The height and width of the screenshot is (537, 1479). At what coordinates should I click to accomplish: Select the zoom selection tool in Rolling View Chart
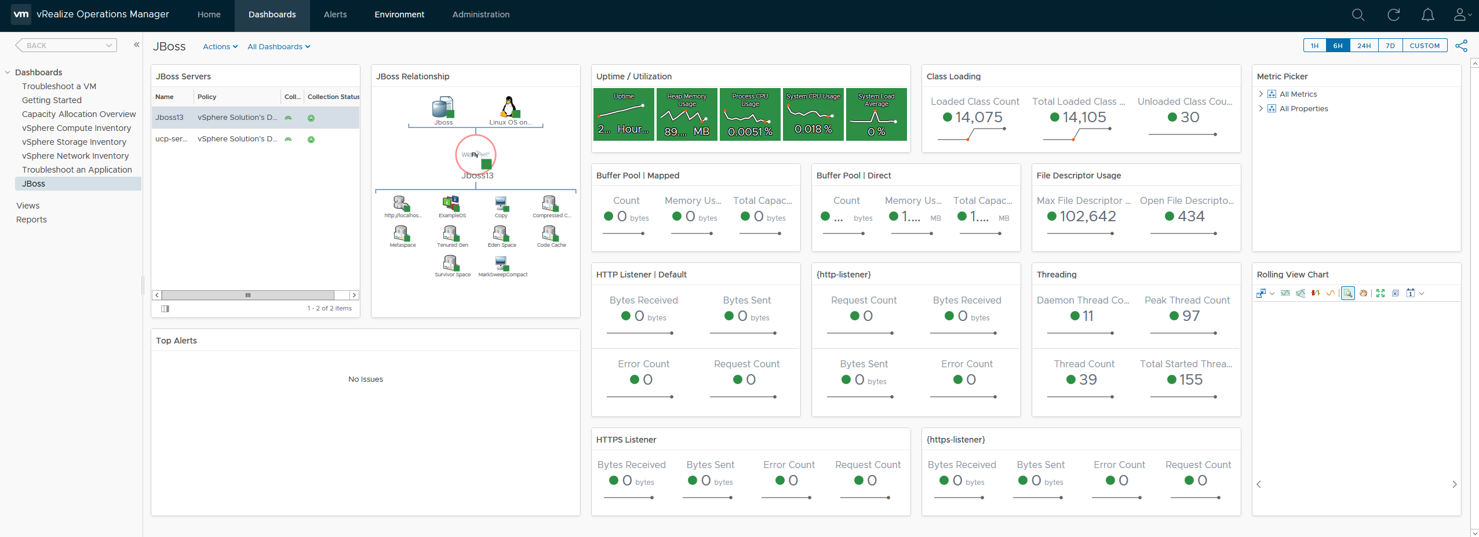[1348, 293]
